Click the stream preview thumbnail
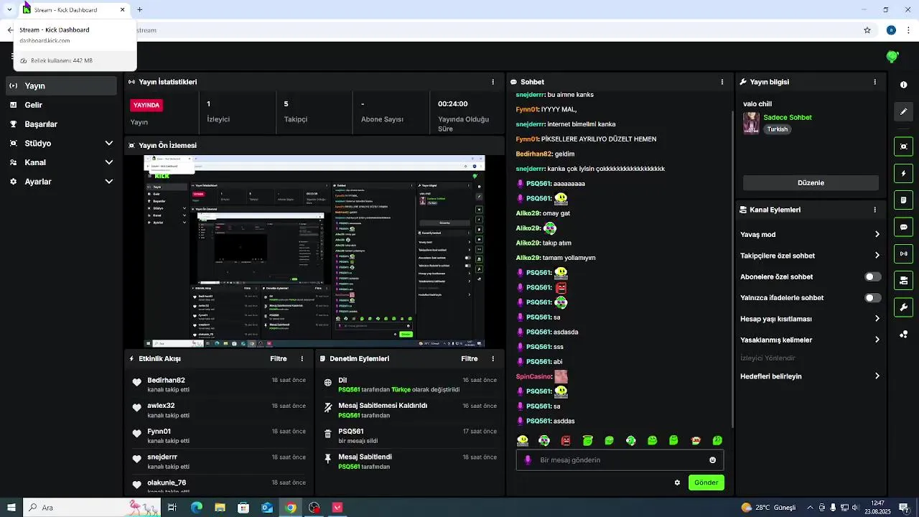The height and width of the screenshot is (517, 919). click(314, 251)
